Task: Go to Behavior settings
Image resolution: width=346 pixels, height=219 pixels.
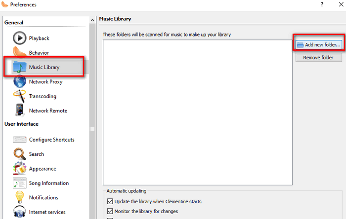Action: [x=39, y=53]
